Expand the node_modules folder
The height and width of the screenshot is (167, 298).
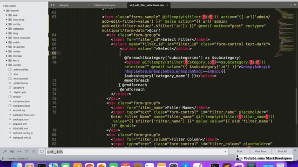[7, 38]
